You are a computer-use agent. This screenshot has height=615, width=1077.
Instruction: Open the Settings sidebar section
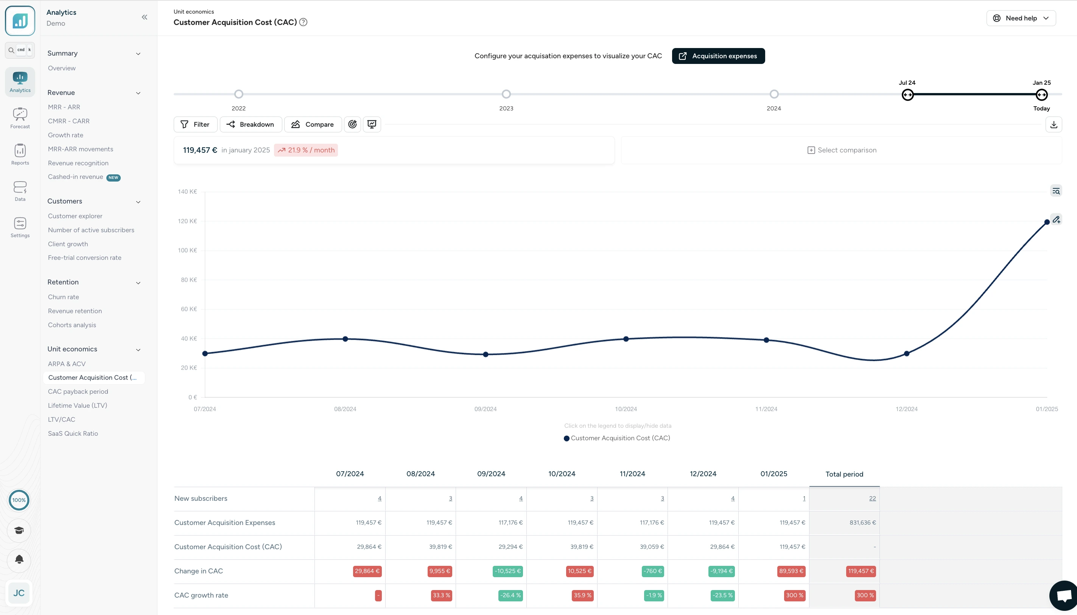[20, 227]
